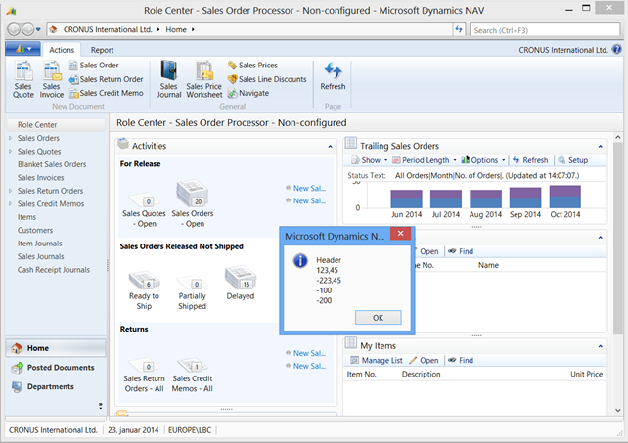This screenshot has width=628, height=443.
Task: Expand the Sales Orders tree node
Action: 10,139
